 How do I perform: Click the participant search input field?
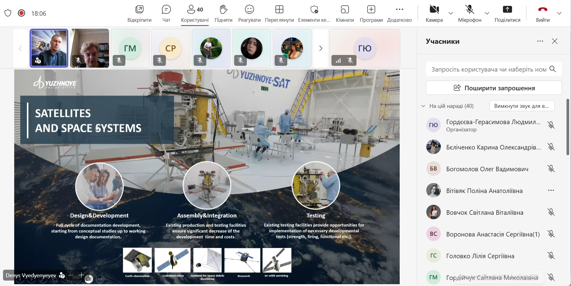point(488,69)
